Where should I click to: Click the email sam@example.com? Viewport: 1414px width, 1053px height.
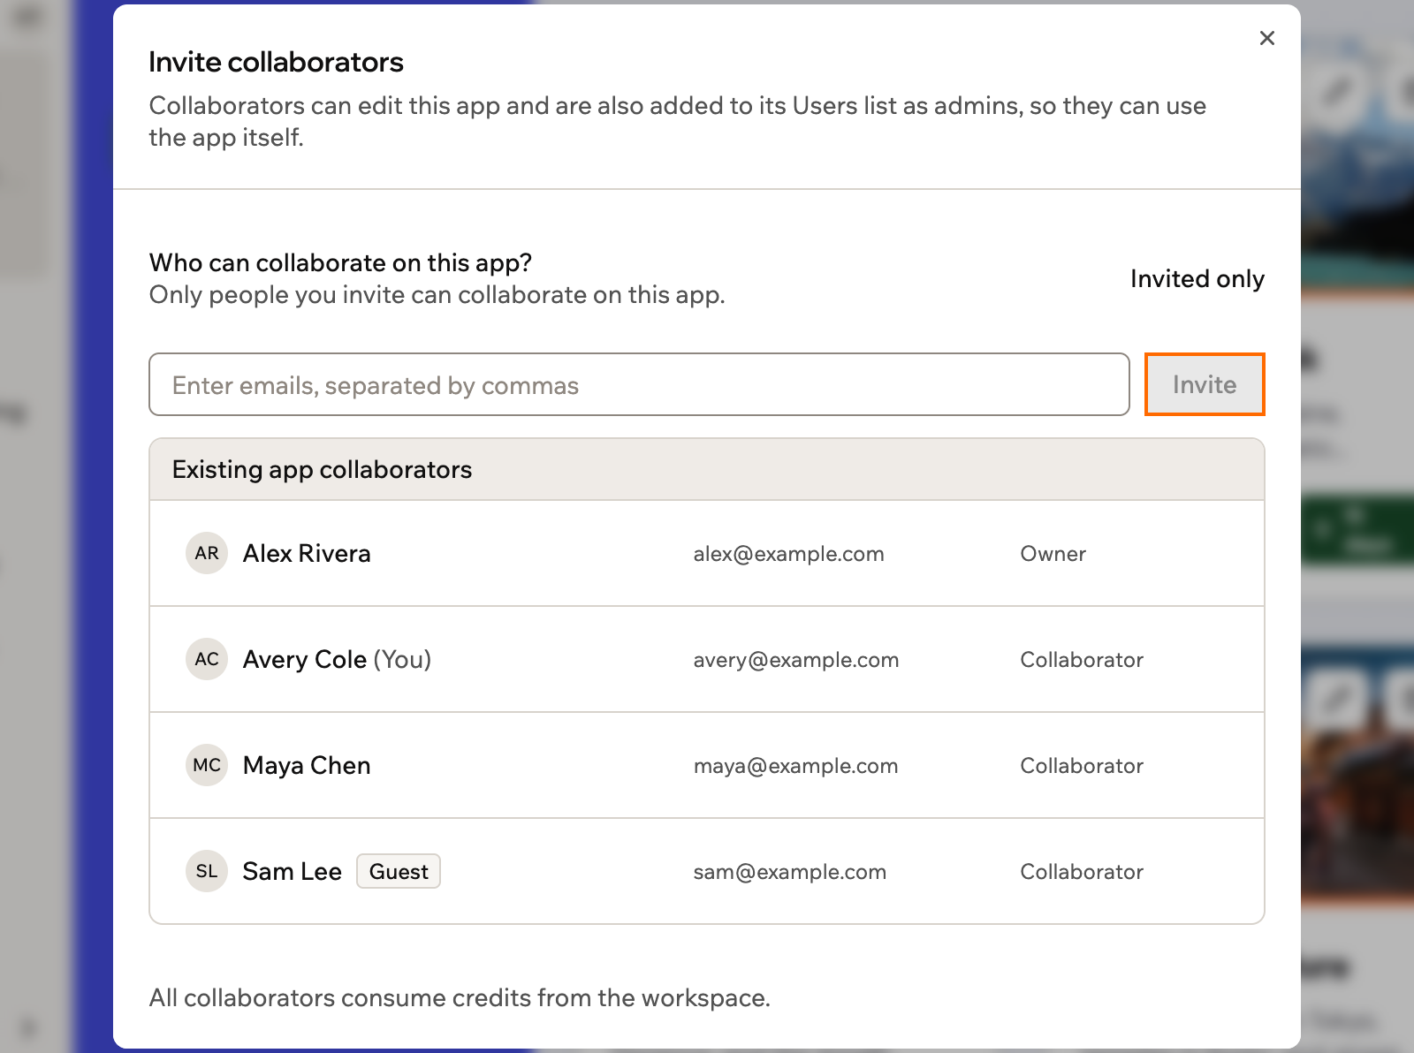coord(789,872)
